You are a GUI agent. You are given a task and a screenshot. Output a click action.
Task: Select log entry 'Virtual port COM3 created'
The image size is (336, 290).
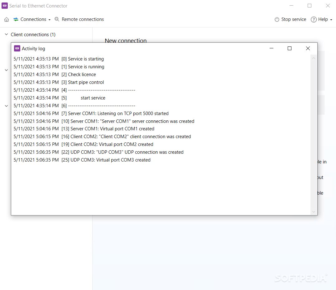point(82,160)
